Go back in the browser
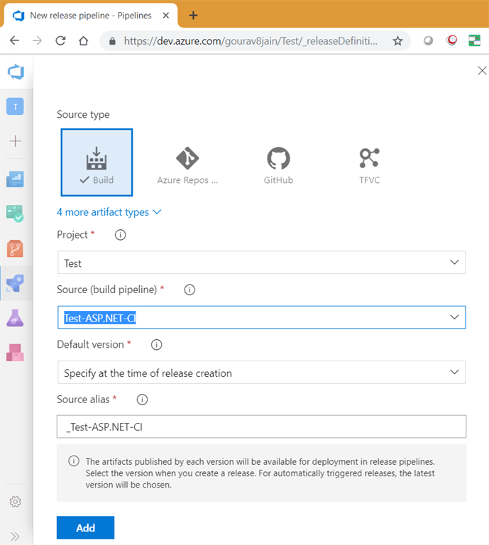 point(15,40)
